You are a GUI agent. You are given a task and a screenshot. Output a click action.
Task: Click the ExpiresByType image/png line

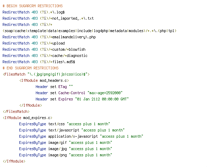pyautogui.click(x=66, y=155)
